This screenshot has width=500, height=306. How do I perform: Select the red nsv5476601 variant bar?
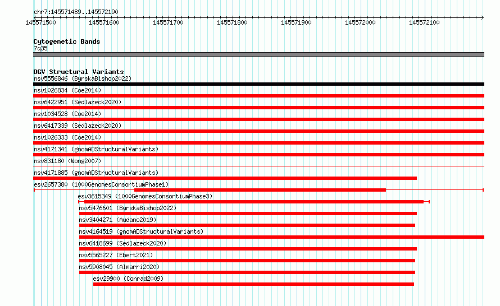(x=248, y=214)
